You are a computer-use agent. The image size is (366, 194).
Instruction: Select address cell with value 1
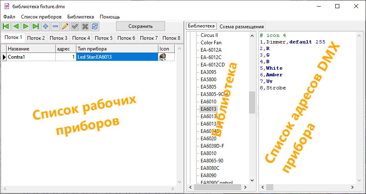66,57
